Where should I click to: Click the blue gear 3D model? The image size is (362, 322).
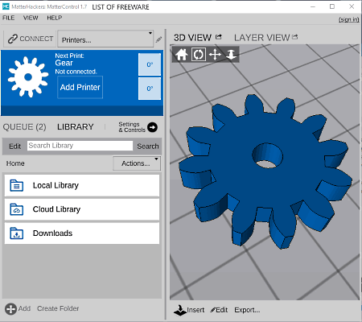265,171
